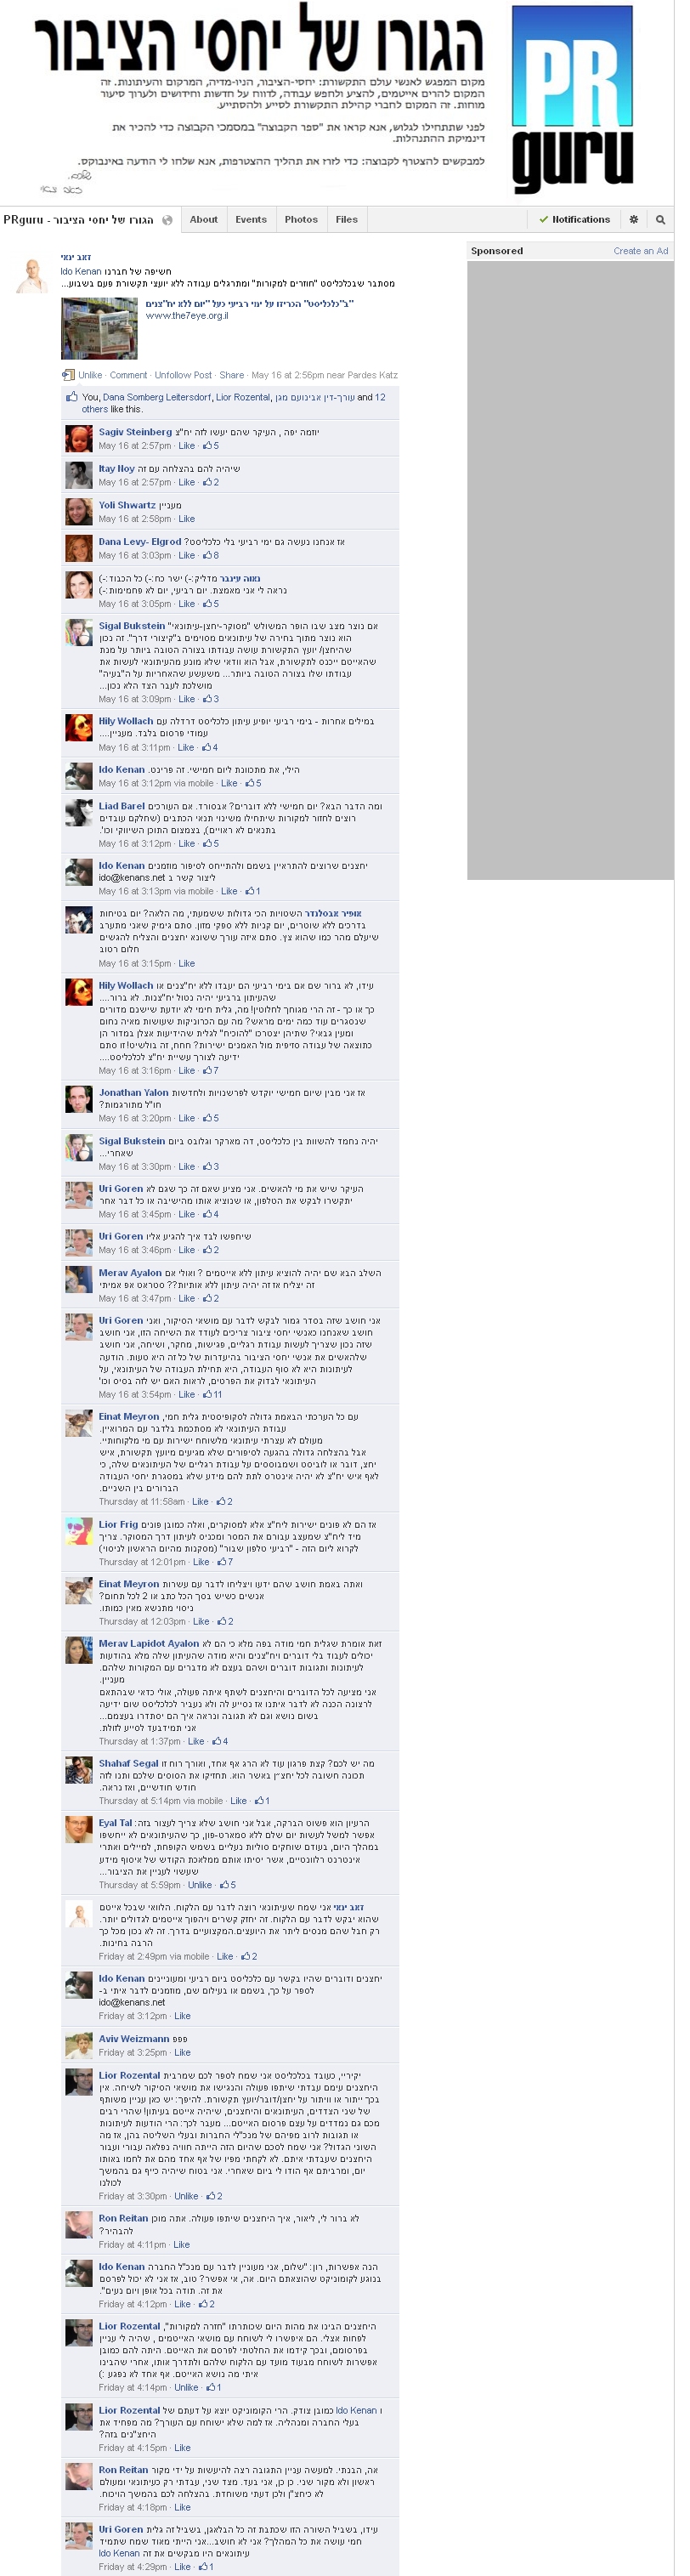Click the search magnifier icon in group bar
The image size is (690, 2576).
pyautogui.click(x=660, y=219)
